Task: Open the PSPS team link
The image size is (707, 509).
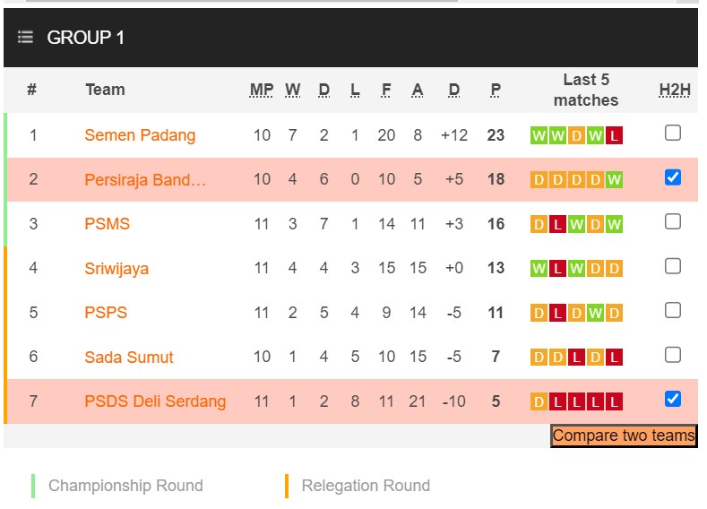Action: click(x=106, y=313)
